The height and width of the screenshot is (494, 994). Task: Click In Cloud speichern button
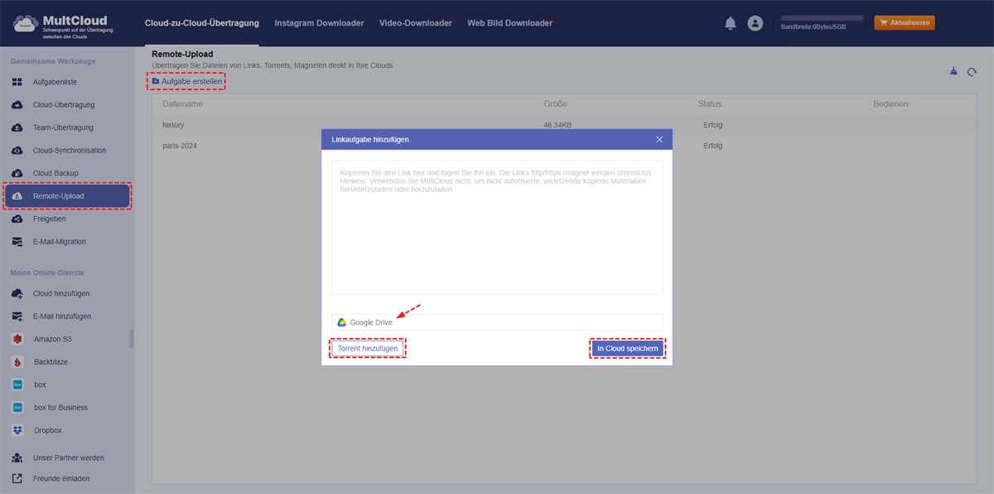pos(628,349)
